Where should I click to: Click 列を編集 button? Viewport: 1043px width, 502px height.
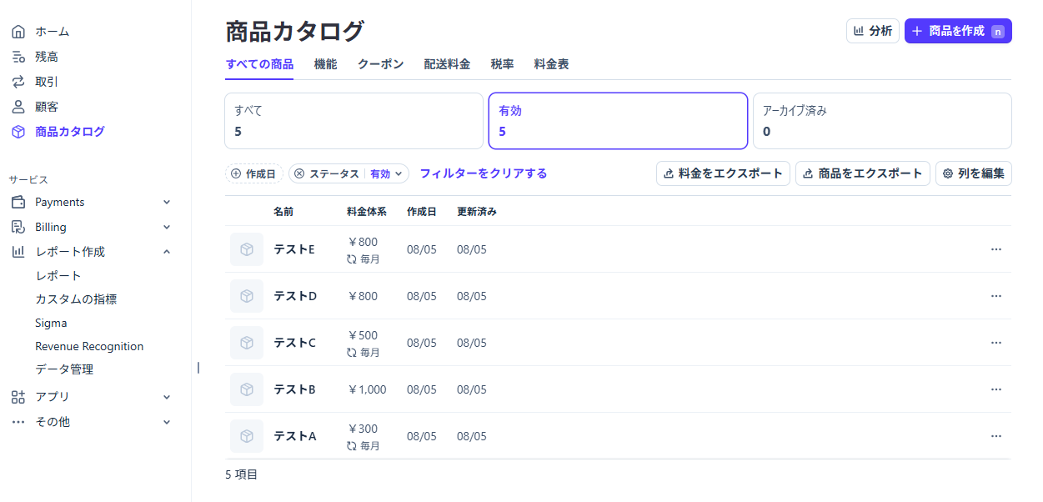[974, 173]
